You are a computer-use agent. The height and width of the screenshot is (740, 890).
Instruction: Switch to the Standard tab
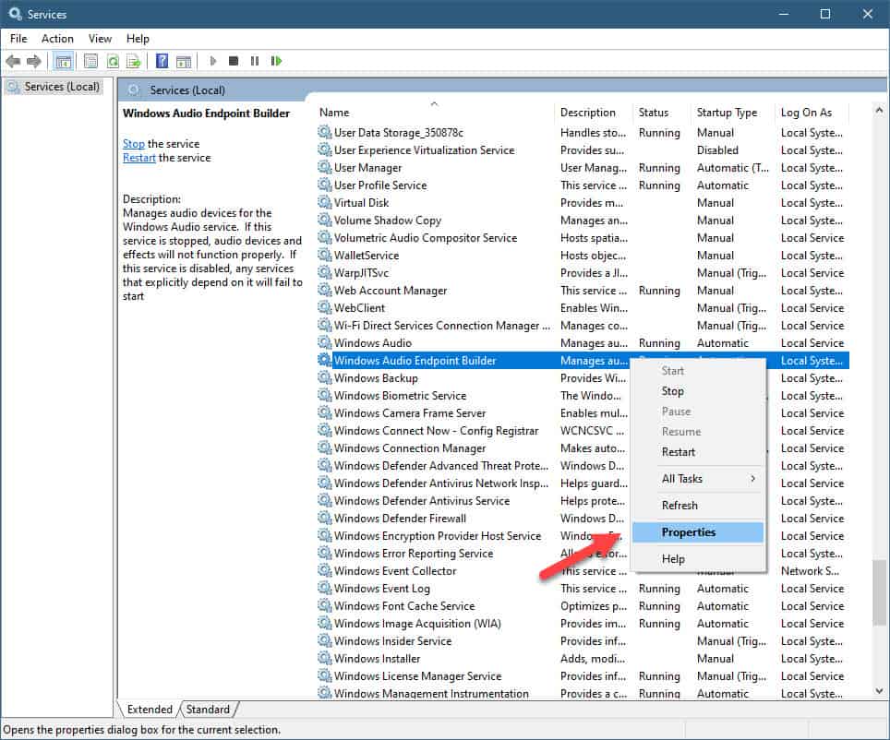[209, 710]
